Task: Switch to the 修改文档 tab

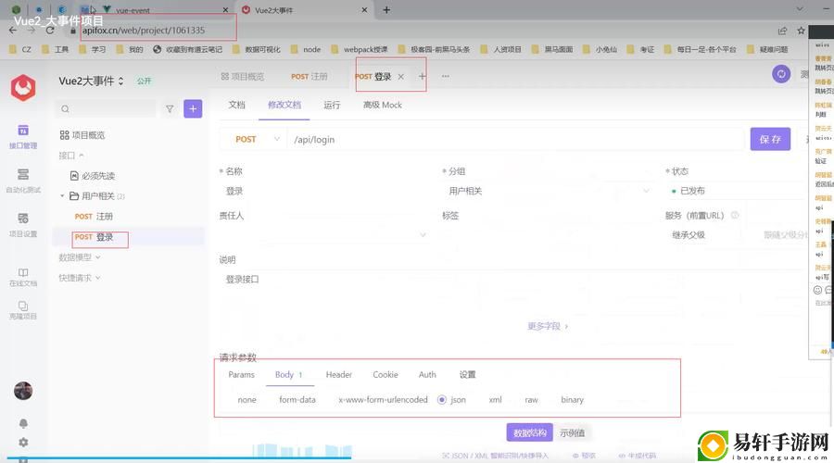Action: tap(284, 105)
